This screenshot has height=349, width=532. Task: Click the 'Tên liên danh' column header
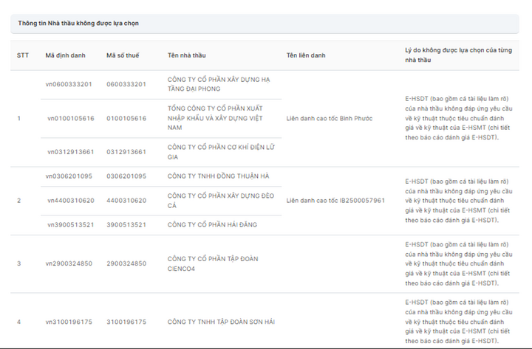point(307,55)
